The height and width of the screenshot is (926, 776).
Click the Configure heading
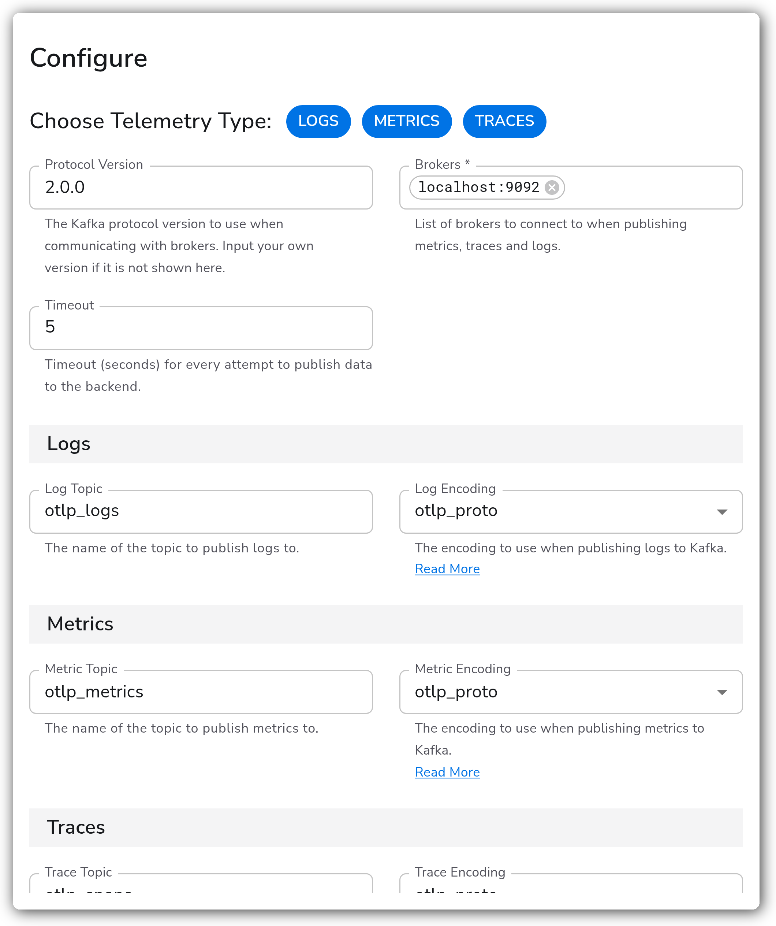(x=89, y=58)
